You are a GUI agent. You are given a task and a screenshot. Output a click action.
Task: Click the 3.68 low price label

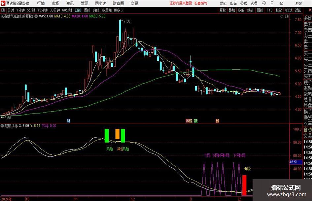pyautogui.click(x=8, y=118)
